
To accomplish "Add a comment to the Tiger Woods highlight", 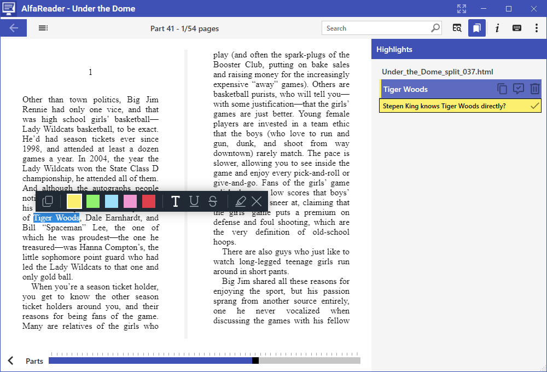I will pyautogui.click(x=518, y=89).
